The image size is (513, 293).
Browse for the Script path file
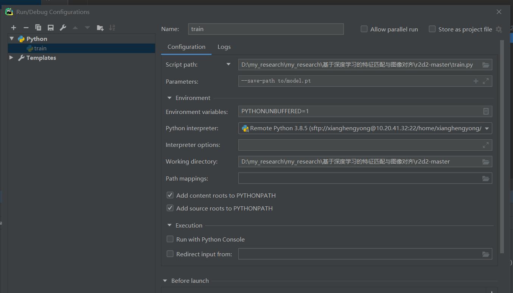[486, 65]
